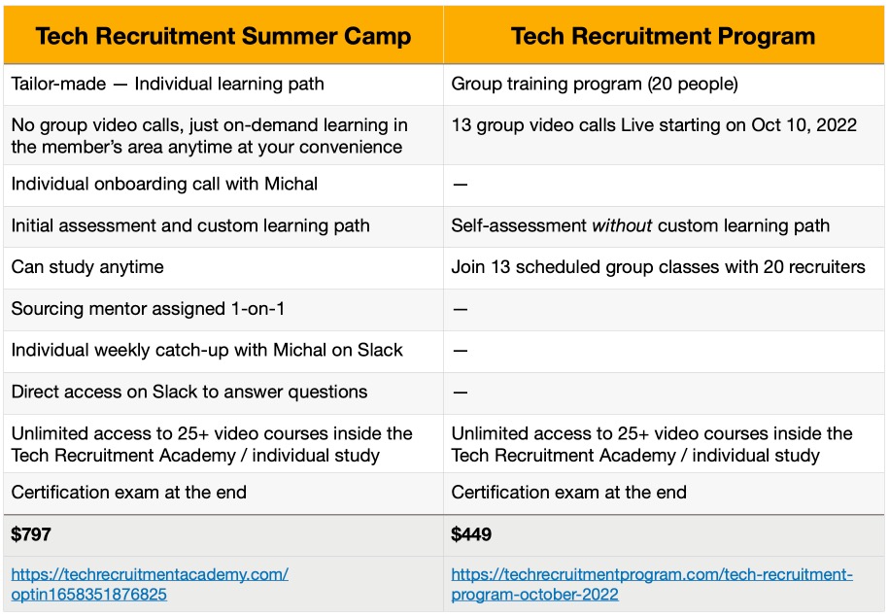Click Program column Certification exam at the end
The image size is (889, 616).
pyautogui.click(x=664, y=493)
